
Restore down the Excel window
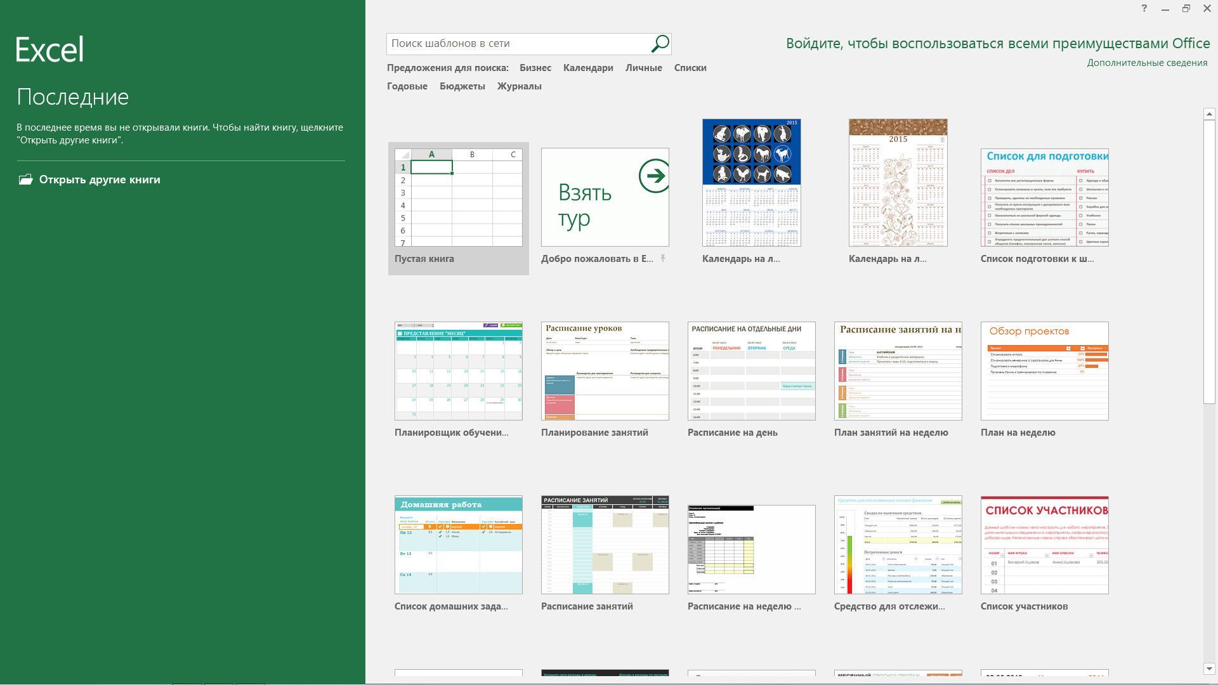coord(1186,8)
